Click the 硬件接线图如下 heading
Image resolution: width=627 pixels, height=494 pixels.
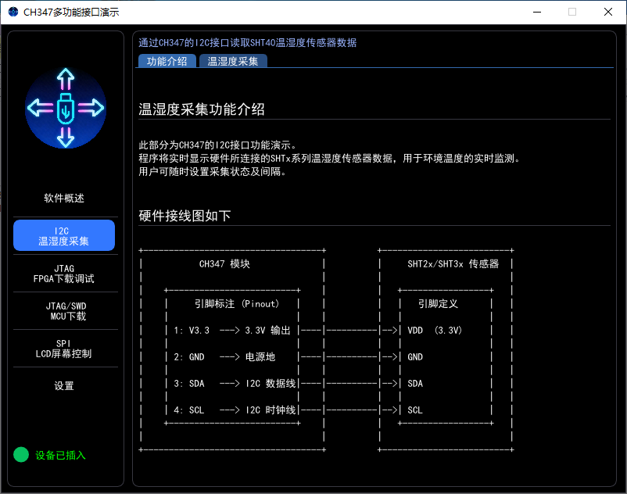coord(185,216)
